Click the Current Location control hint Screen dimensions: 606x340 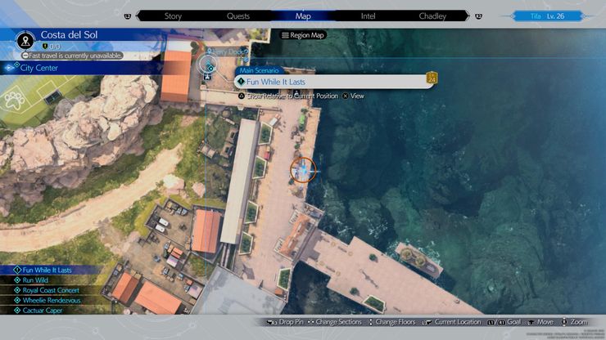(452, 322)
